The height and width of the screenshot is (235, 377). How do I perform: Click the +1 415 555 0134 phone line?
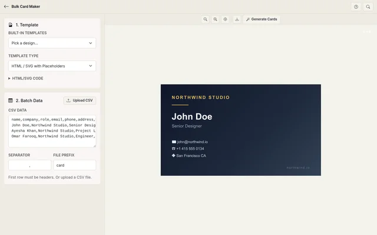pos(188,149)
